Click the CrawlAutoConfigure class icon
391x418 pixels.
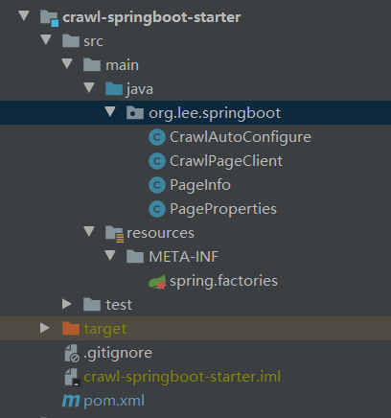tap(157, 137)
